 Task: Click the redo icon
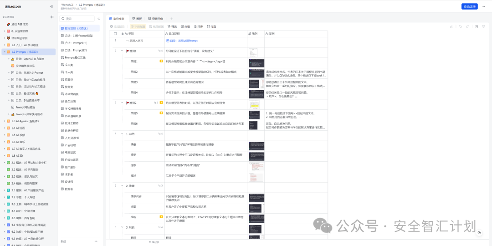467,27
